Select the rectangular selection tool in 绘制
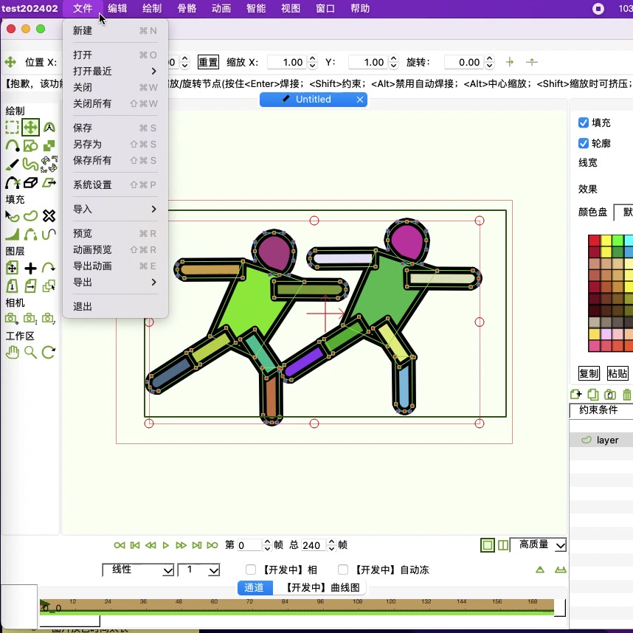The width and height of the screenshot is (633, 633). (x=12, y=128)
